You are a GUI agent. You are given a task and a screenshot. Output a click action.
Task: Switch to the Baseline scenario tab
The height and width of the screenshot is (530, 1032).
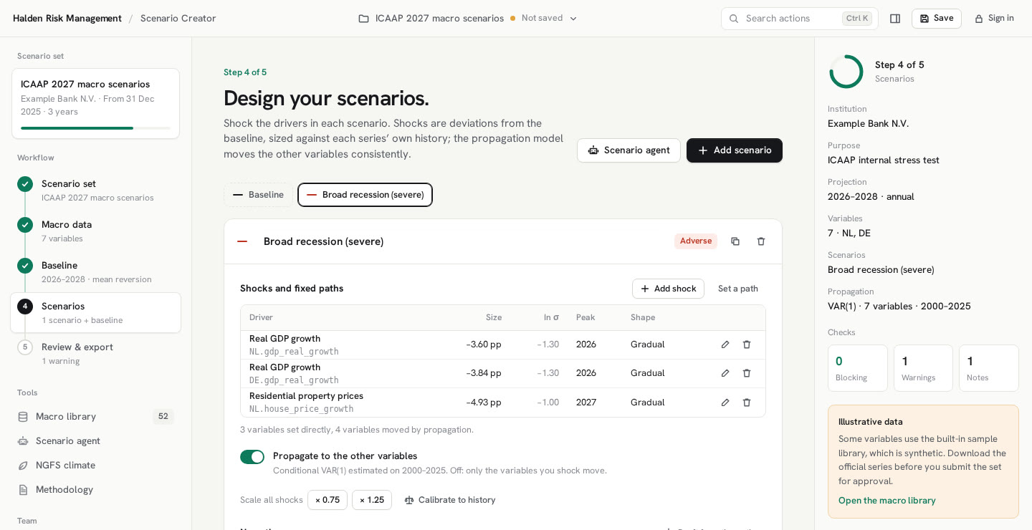258,195
